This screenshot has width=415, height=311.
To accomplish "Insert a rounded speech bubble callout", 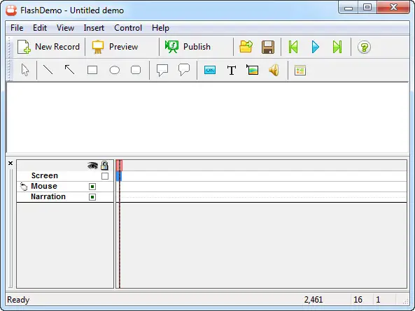I will point(184,70).
